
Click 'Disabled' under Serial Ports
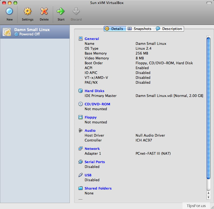[92, 167]
